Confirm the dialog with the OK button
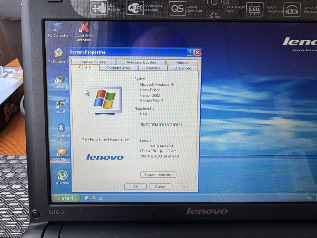This screenshot has height=238, width=317. pos(135,187)
